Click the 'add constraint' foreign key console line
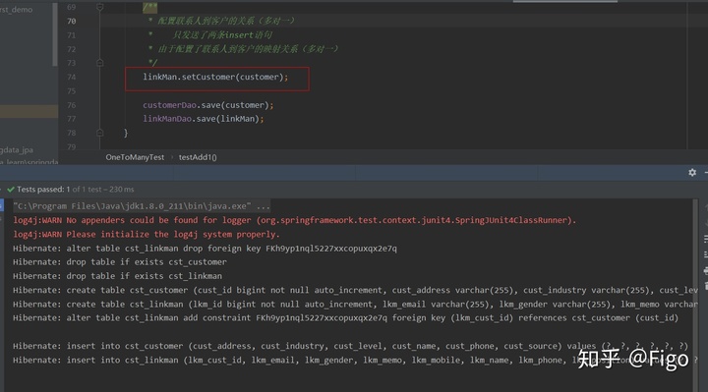The height and width of the screenshot is (392, 708). [x=345, y=318]
